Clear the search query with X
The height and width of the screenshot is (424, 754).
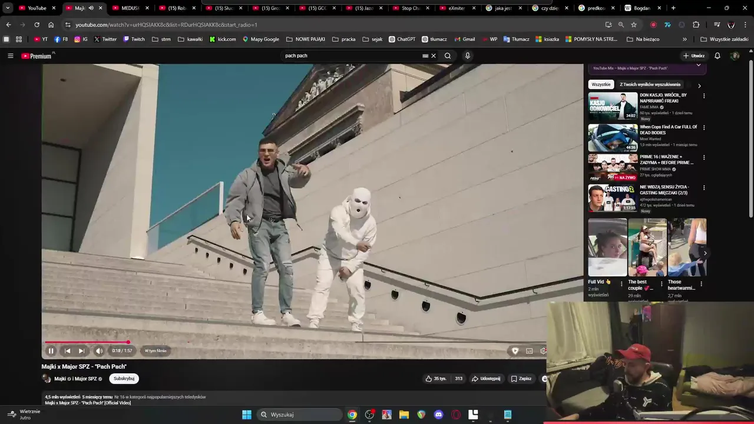[x=434, y=56]
